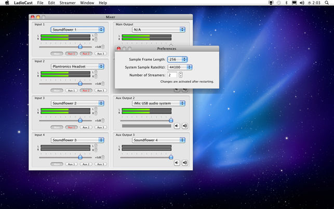
Task: Click Aux Output 2 volume slider thumb
Action: 171,120
